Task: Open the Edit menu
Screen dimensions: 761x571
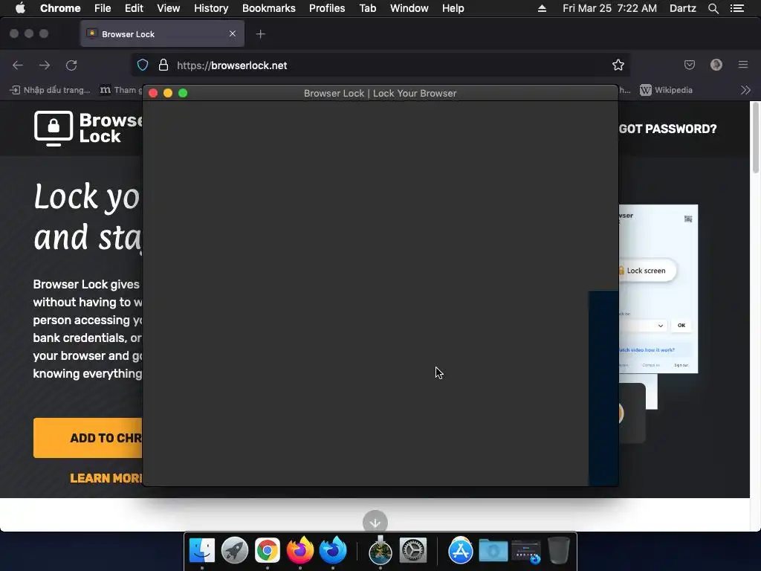Action: [x=134, y=8]
